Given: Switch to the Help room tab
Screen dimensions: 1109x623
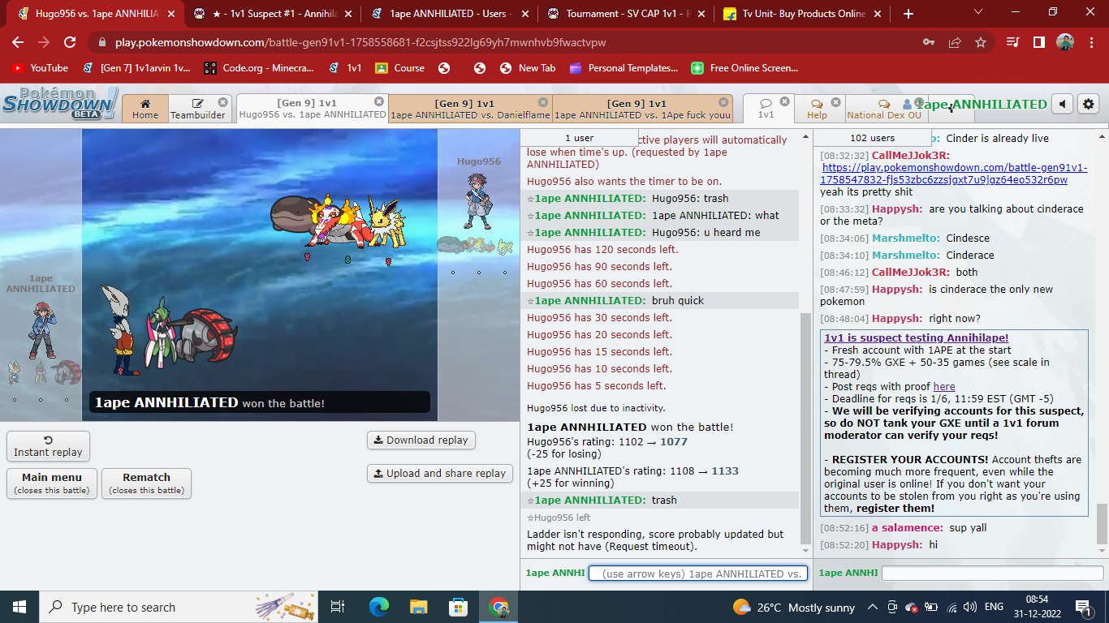Looking at the screenshot, I should (x=817, y=109).
